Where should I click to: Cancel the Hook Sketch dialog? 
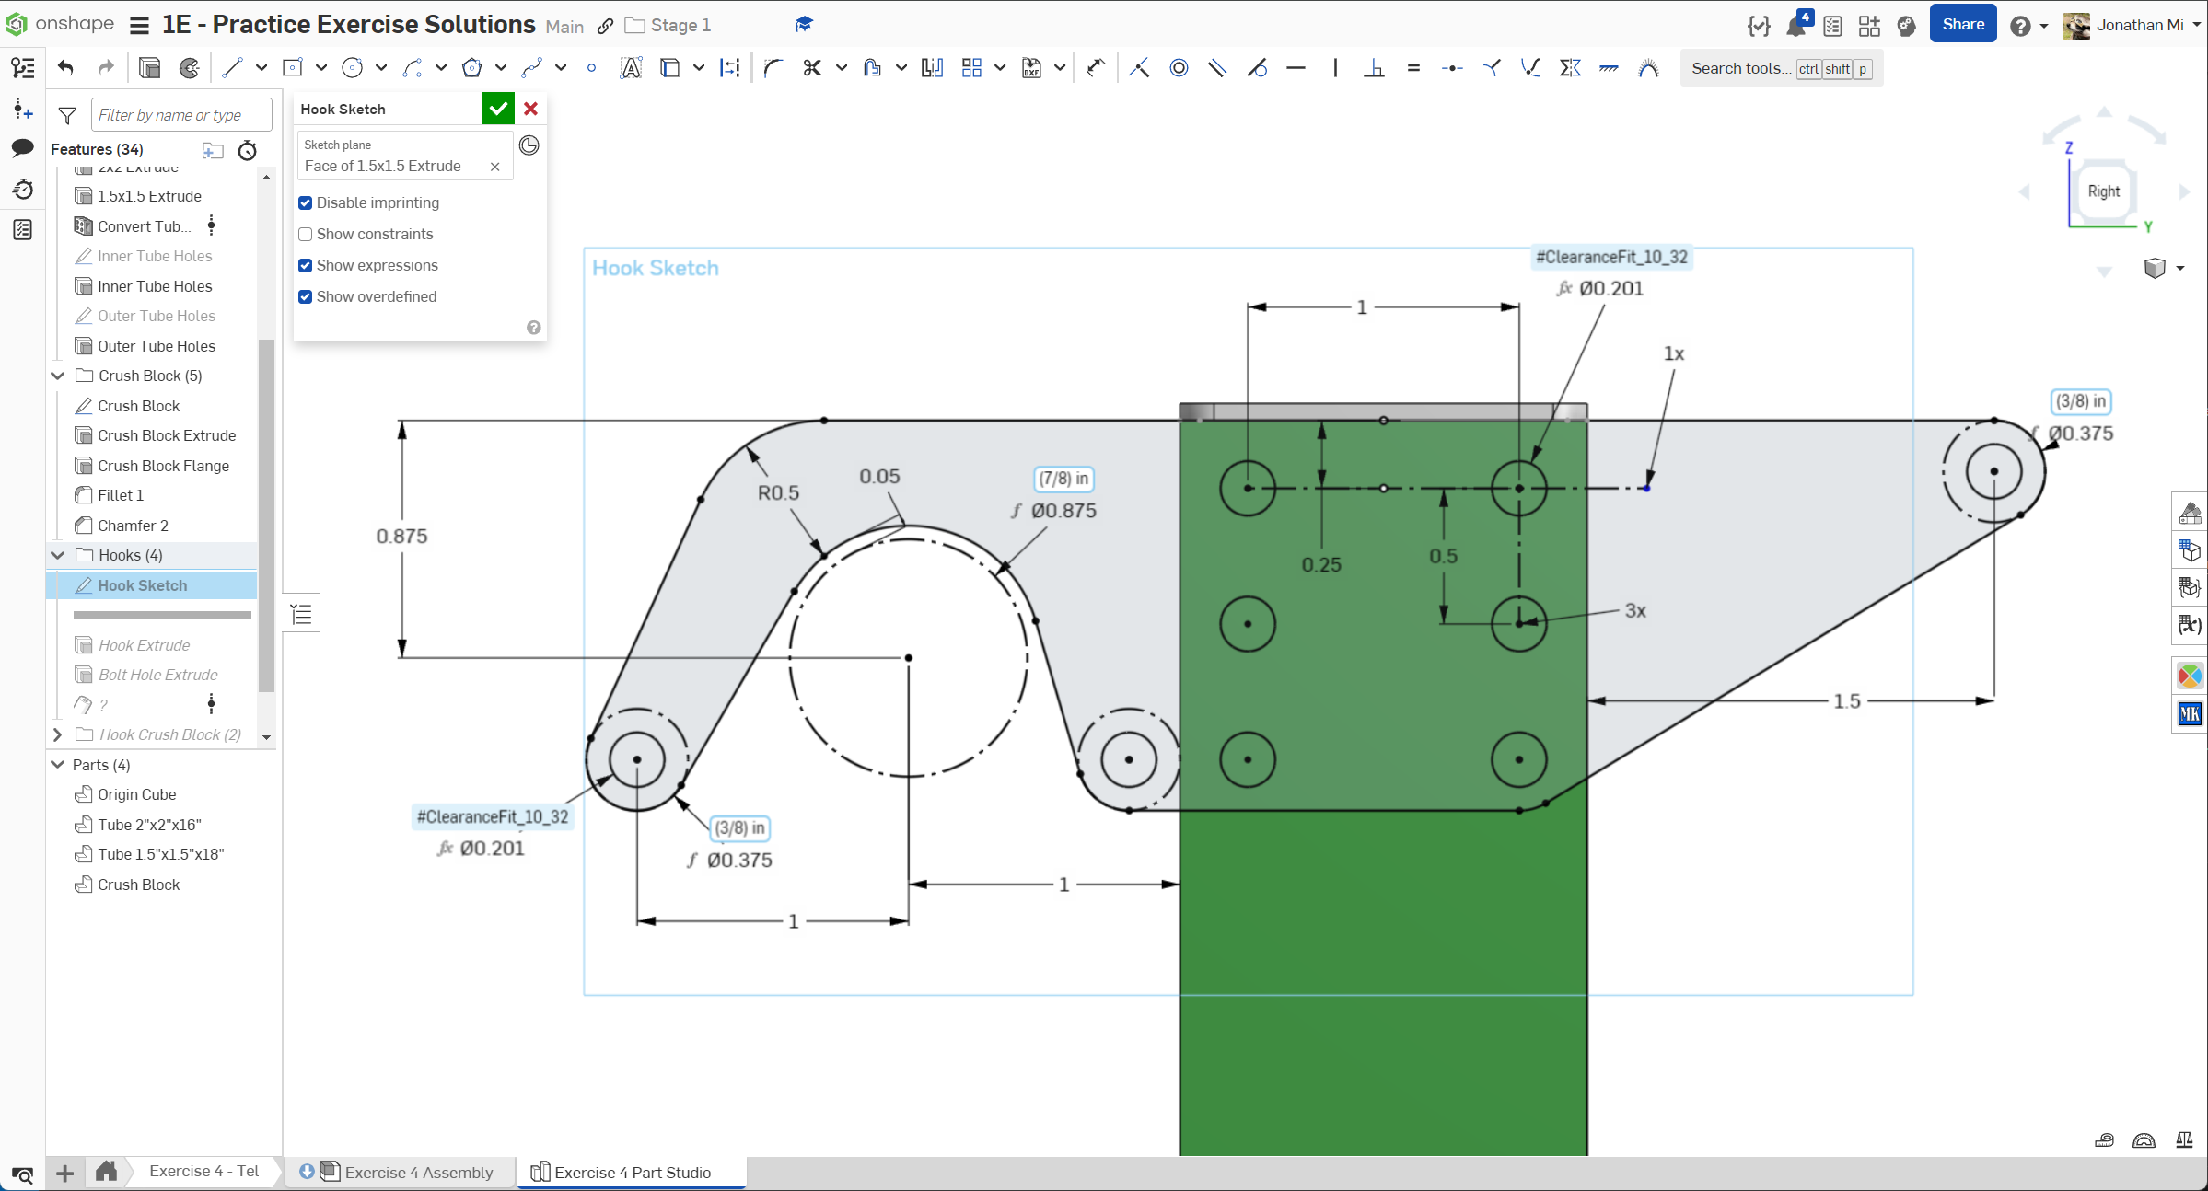pyautogui.click(x=531, y=109)
